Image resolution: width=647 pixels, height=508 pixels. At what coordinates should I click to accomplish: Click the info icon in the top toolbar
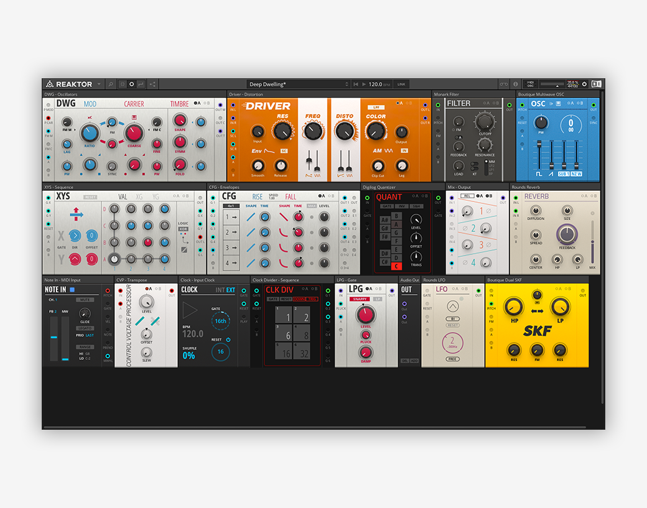click(x=515, y=84)
